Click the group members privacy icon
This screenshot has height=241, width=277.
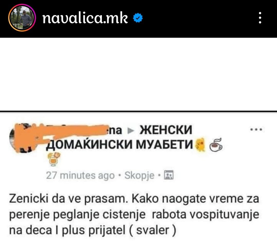coord(169,175)
